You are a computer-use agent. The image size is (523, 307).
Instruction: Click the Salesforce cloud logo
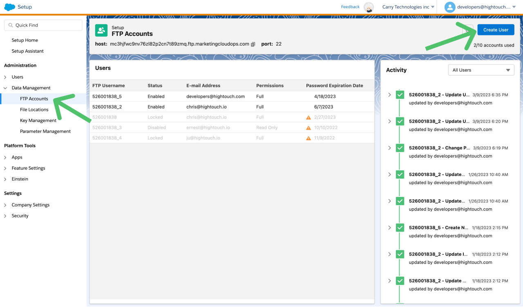click(x=9, y=7)
